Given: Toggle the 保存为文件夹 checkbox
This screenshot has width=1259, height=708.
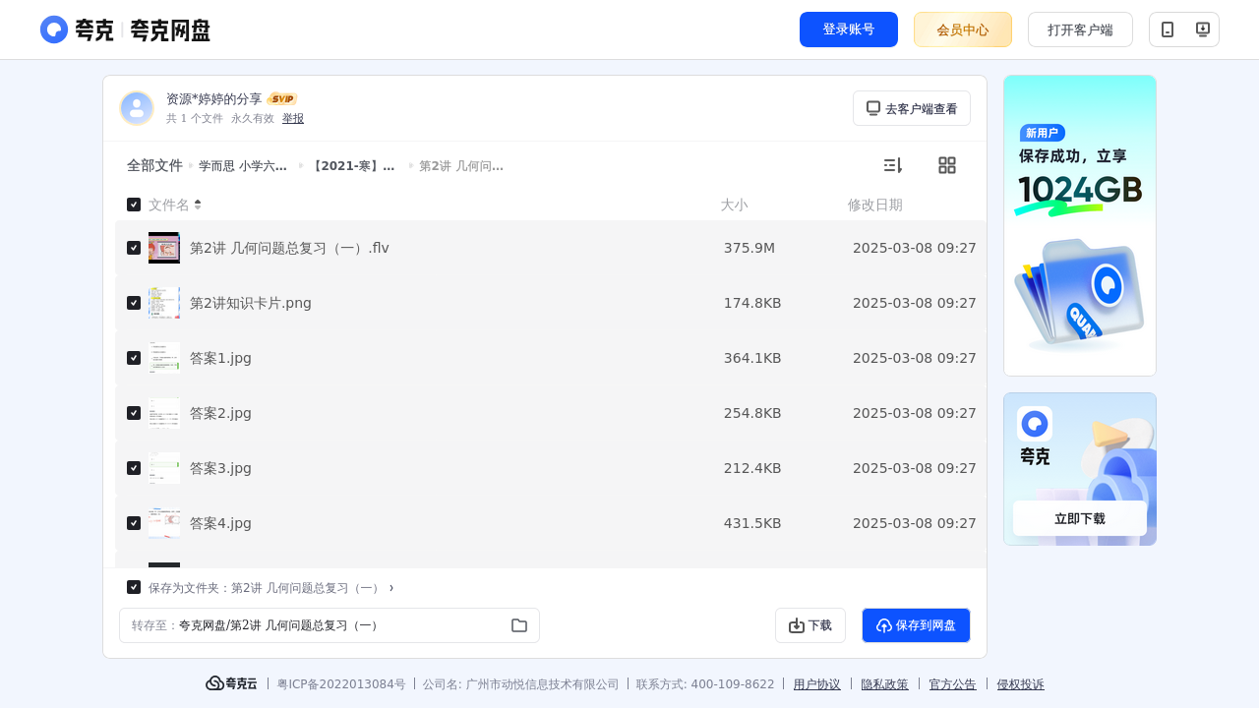Looking at the screenshot, I should point(134,587).
